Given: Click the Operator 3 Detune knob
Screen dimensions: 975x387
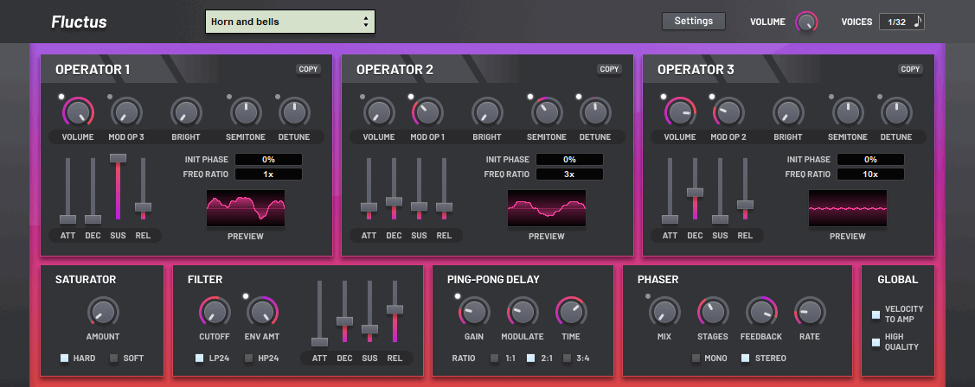Looking at the screenshot, I should click(x=895, y=111).
